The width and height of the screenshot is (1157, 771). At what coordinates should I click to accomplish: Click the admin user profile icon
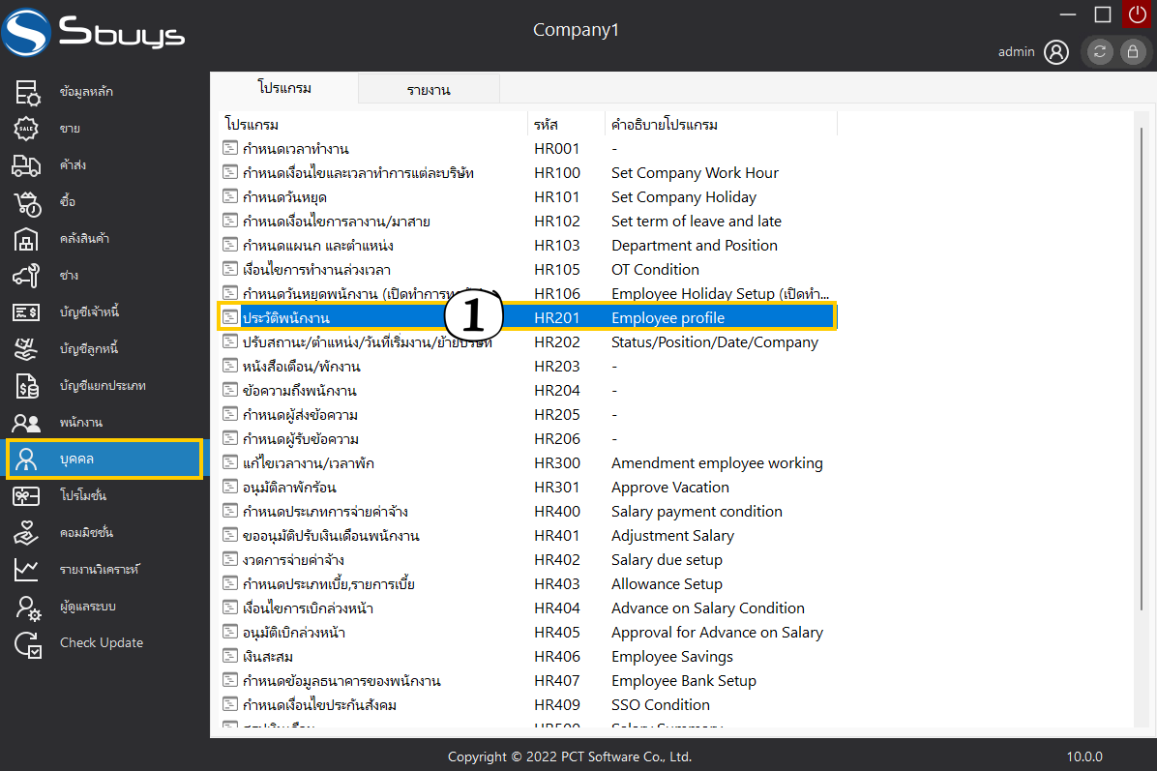1056,52
